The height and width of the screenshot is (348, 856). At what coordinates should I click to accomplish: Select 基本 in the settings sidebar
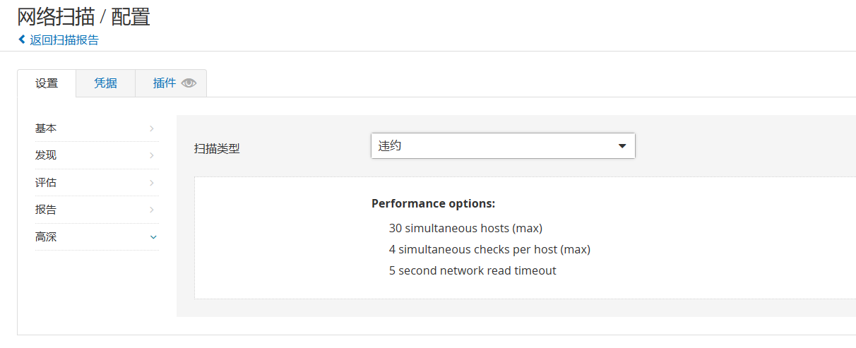(x=97, y=128)
